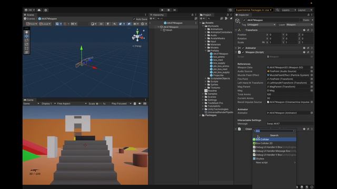Image resolution: width=337 pixels, height=189 pixels.
Task: Toggle the constrained proportions link on Scale
Action: [x=263, y=43]
